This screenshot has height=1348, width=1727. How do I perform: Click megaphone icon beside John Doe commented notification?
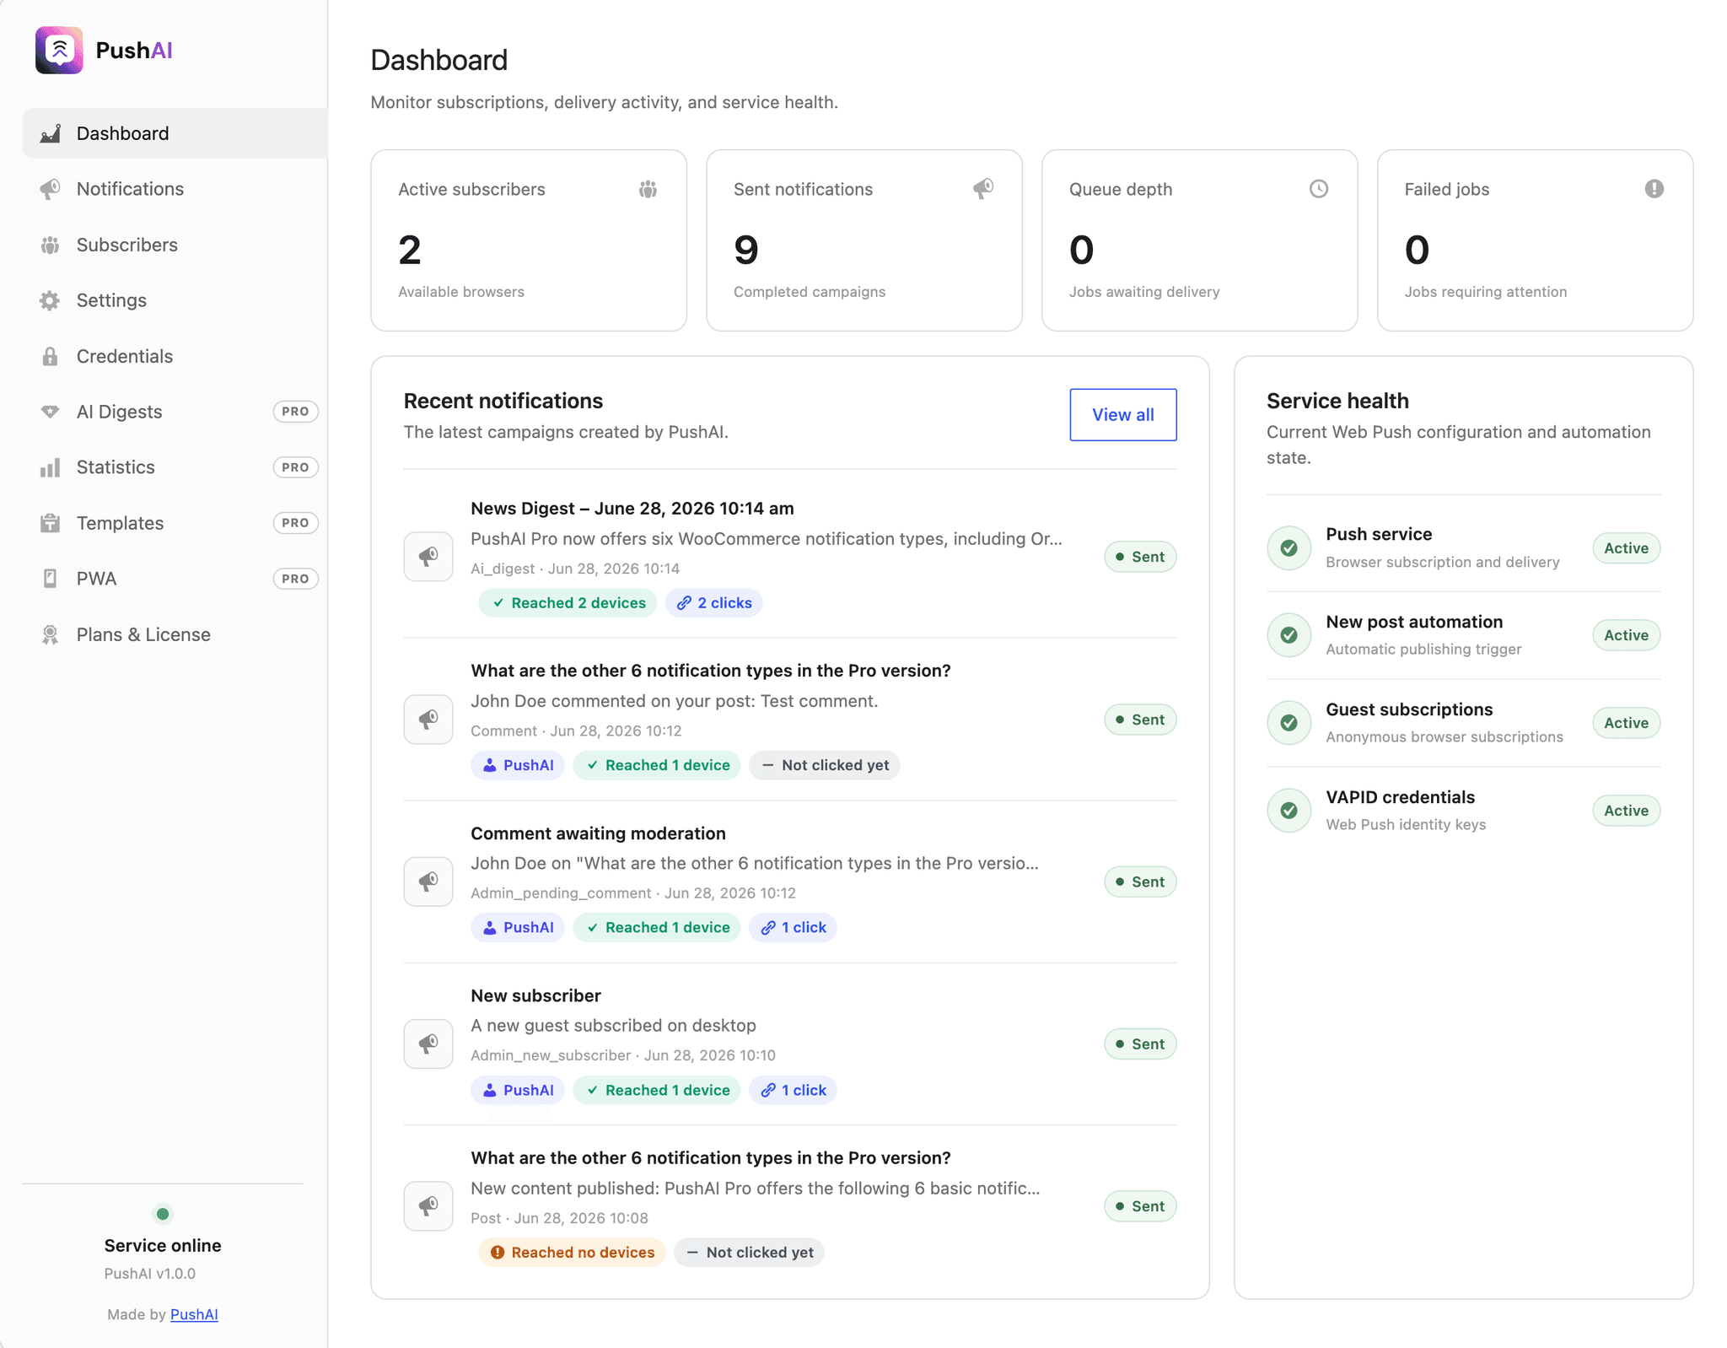coord(428,719)
